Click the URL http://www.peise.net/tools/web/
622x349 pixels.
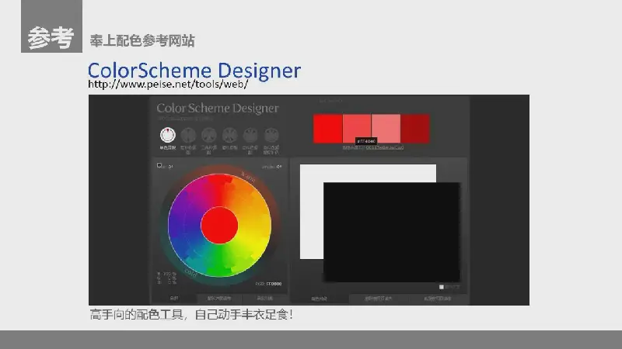pyautogui.click(x=168, y=84)
